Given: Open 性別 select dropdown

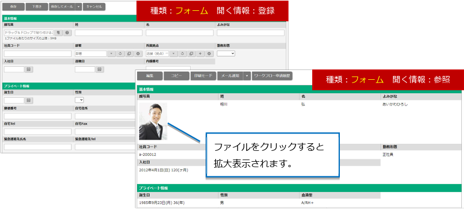Looking at the screenshot, I should (x=79, y=100).
